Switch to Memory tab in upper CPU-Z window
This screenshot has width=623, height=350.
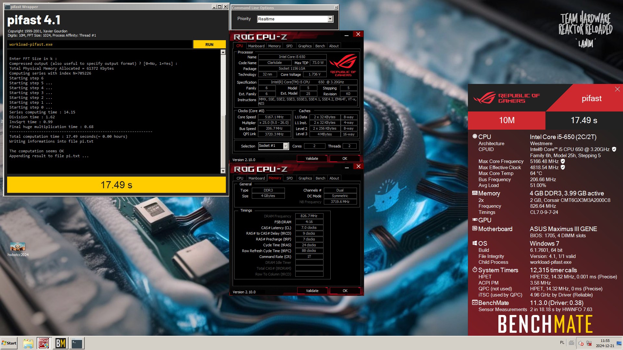275,46
